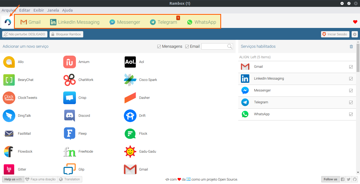Screen dimensions: 360x184
Task: Open the Twitter follow icon
Action: pos(349,179)
